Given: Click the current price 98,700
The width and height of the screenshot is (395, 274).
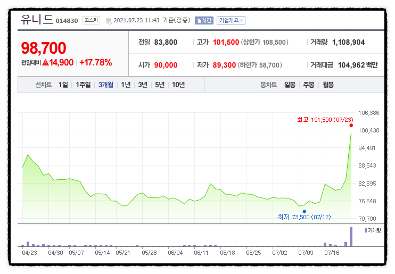Looking at the screenshot, I should coord(44,48).
